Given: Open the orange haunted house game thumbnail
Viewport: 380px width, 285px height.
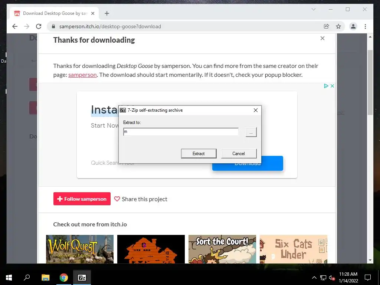Looking at the screenshot, I should [151, 249].
